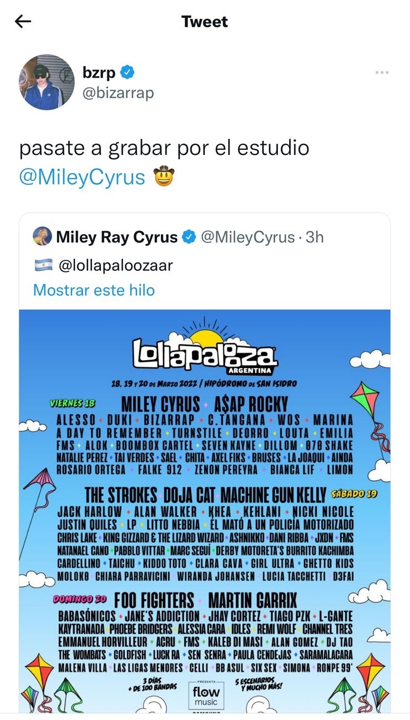Image resolution: width=410 pixels, height=720 pixels.
Task: Open the bzrp display name
Action: coord(99,72)
